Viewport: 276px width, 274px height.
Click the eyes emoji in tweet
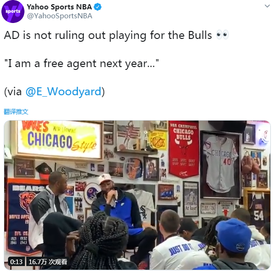pyautogui.click(x=223, y=35)
